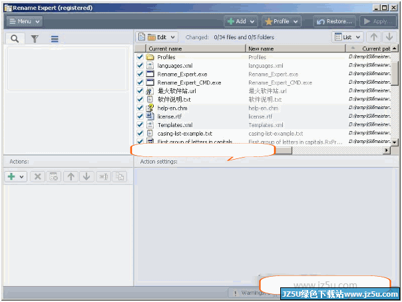Click the horizontal scrollbar right arrow

click(x=387, y=150)
